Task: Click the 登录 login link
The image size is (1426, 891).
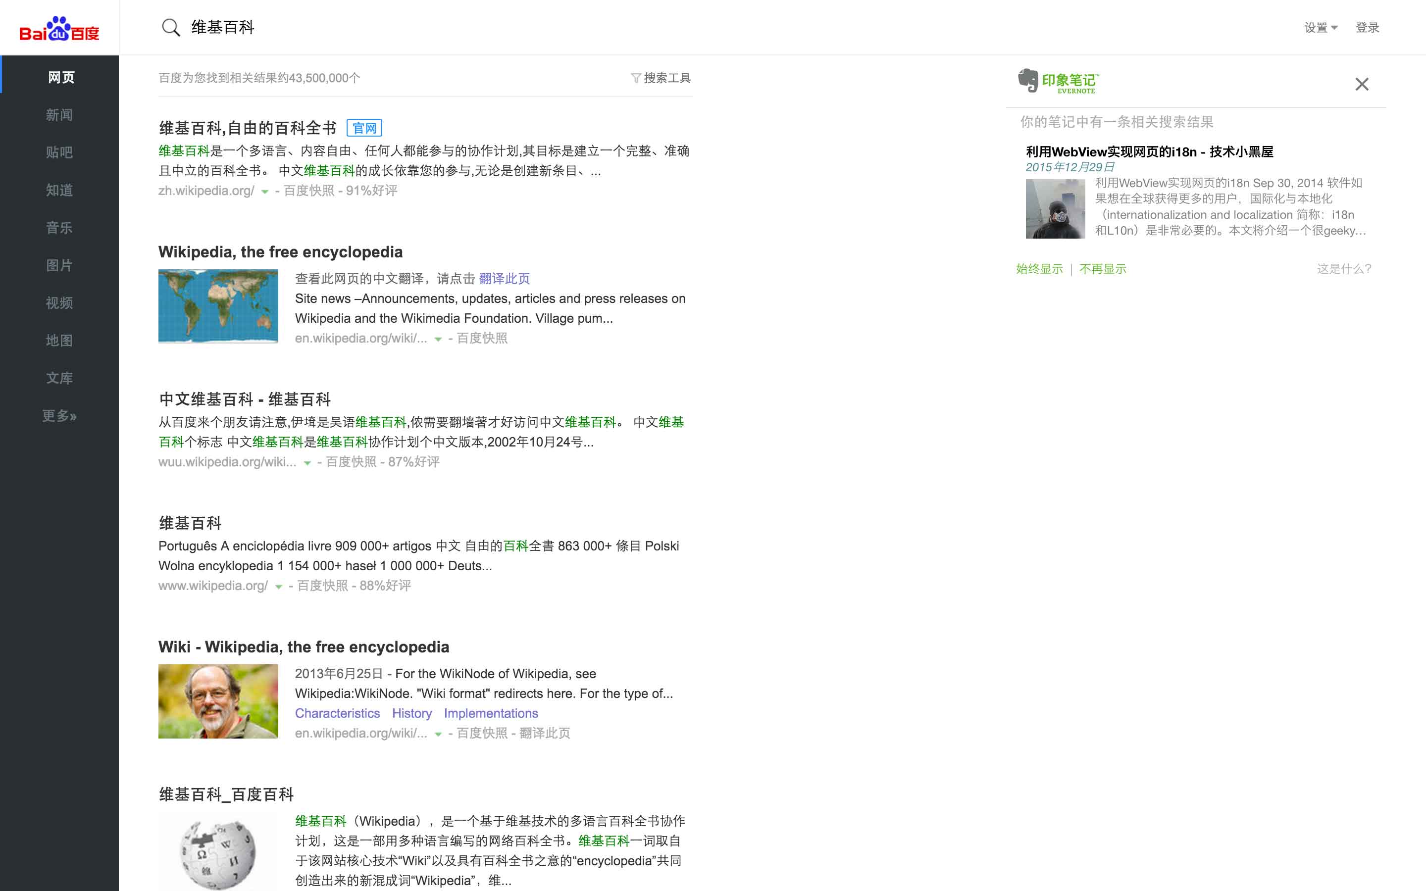Action: pyautogui.click(x=1368, y=27)
